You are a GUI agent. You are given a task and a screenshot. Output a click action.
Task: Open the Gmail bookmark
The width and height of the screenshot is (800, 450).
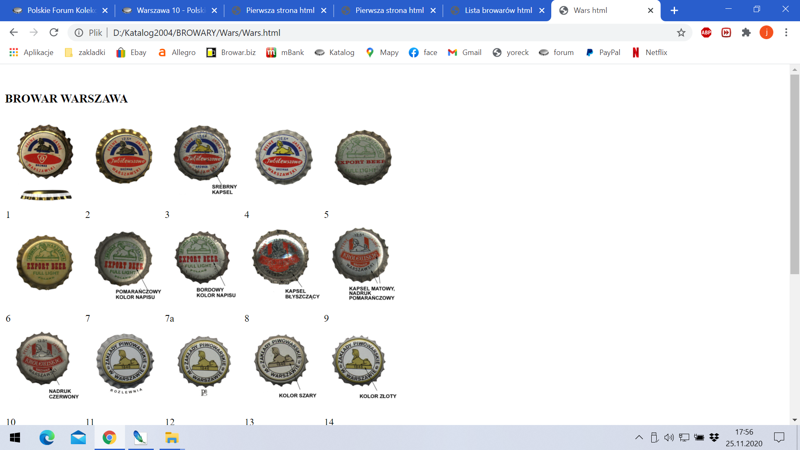pos(465,52)
